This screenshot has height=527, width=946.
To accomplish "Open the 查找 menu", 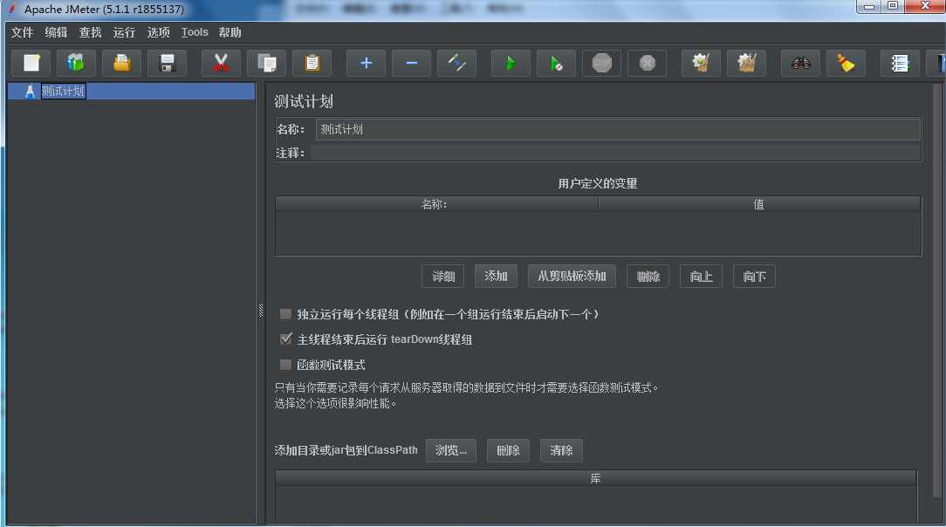I will point(91,32).
